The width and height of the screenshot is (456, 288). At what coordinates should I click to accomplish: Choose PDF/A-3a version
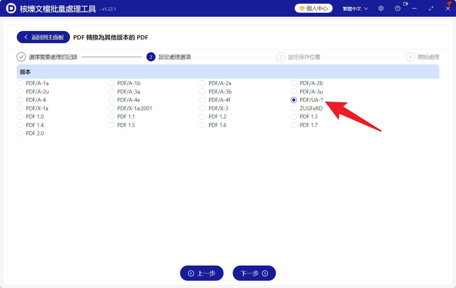[x=111, y=91]
